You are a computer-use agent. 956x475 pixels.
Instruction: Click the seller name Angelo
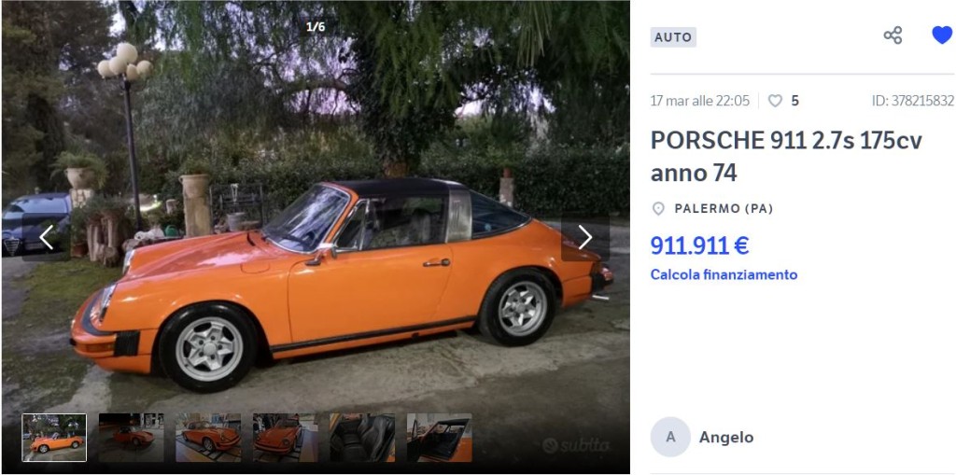click(x=726, y=437)
